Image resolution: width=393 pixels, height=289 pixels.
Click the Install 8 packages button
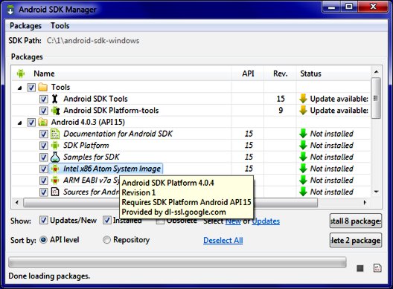(356, 221)
